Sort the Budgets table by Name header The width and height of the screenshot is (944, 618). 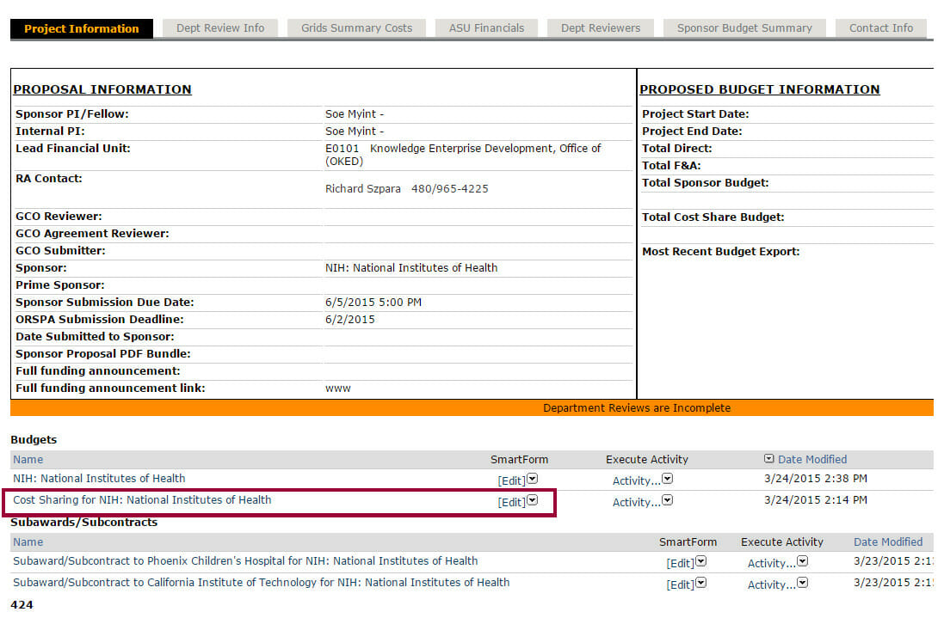pos(28,460)
